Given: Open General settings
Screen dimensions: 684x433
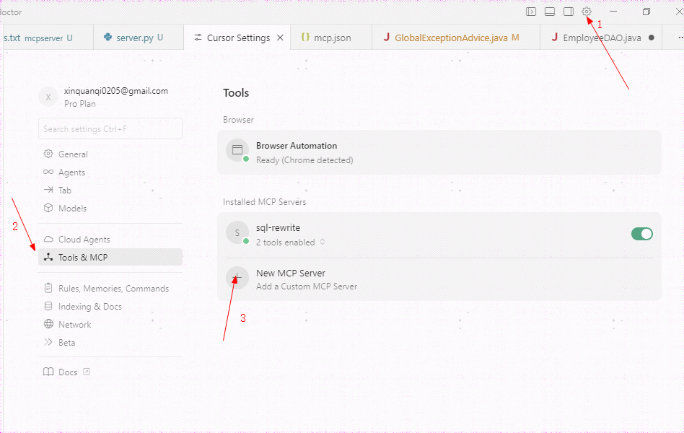Looking at the screenshot, I should 110,154.
